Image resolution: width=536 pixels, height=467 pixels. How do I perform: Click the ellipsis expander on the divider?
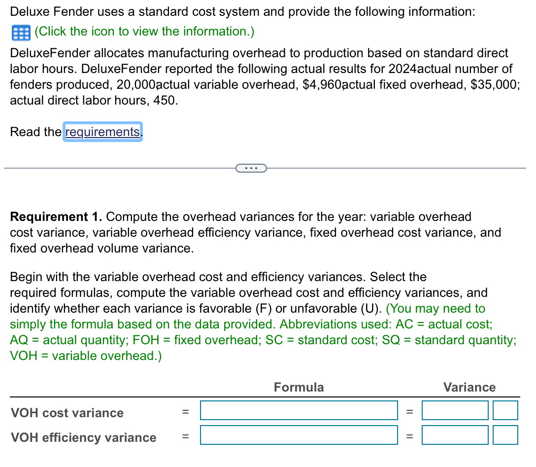252,168
